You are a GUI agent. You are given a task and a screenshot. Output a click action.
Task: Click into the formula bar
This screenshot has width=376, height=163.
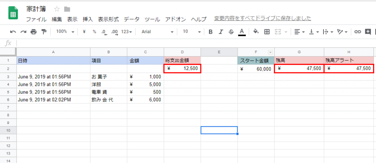195,43
